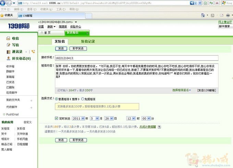Open the minute 00 dropdown
Viewport: 233px width, 168px height.
tap(146, 119)
